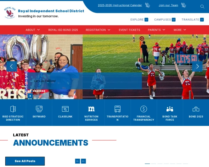Screen dimensions: 209x167
Task: Open the Transportation bus icon
Action: click(x=117, y=109)
